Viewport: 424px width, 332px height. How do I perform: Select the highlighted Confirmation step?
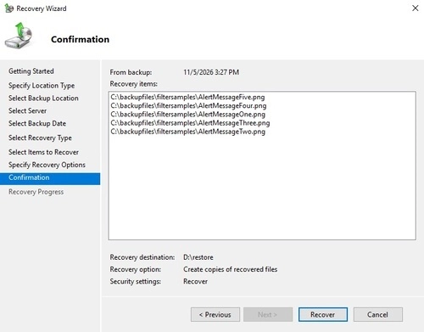(50, 178)
